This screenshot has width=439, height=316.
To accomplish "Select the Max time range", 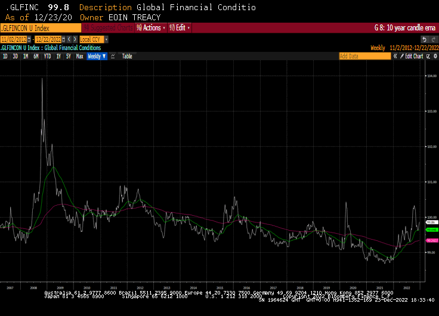I will [x=79, y=56].
